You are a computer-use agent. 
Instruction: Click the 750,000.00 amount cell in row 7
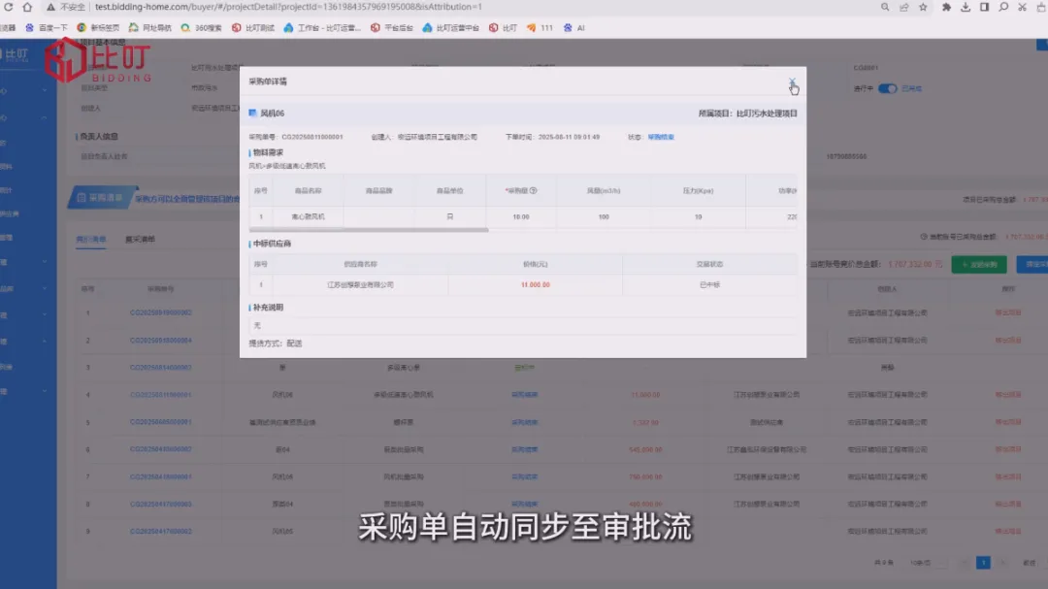point(645,477)
